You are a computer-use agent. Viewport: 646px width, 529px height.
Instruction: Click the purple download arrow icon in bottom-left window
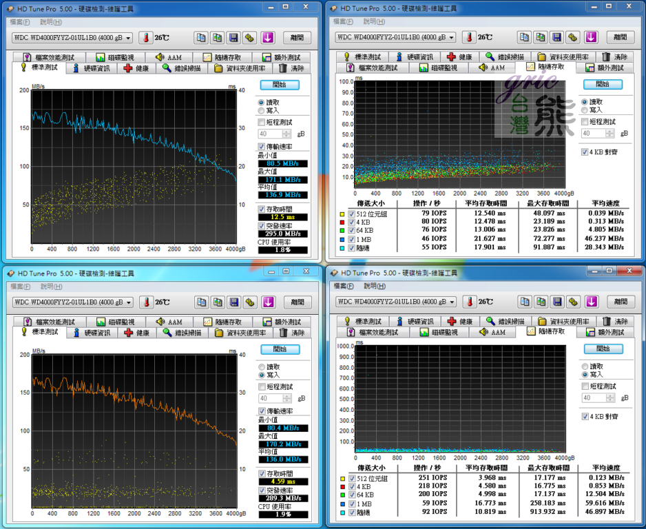tap(269, 302)
